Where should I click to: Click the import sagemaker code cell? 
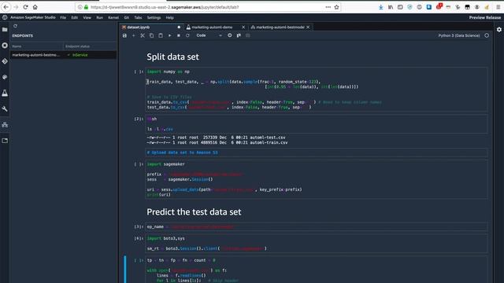click(x=316, y=179)
